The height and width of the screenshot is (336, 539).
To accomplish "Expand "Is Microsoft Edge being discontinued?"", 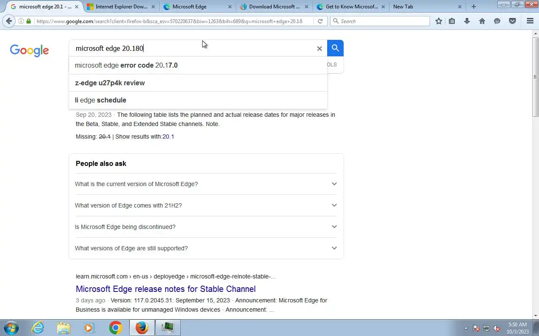I will 206,227.
